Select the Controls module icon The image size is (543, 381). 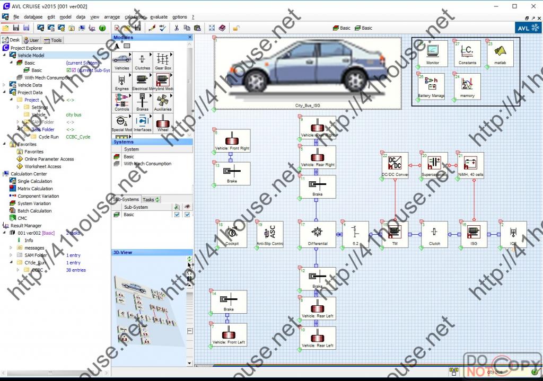pos(121,102)
